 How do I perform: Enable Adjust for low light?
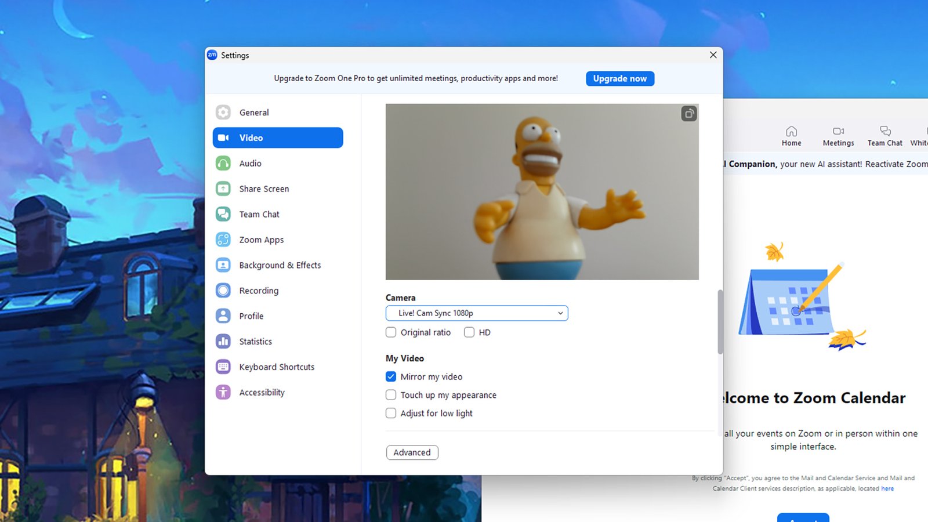click(x=391, y=413)
